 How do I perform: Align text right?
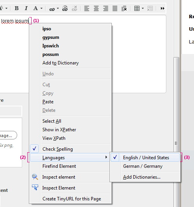[106, 8]
